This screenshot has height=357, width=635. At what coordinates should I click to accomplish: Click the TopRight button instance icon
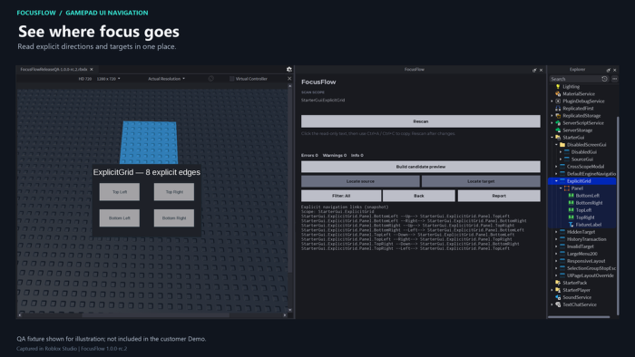tap(571, 217)
